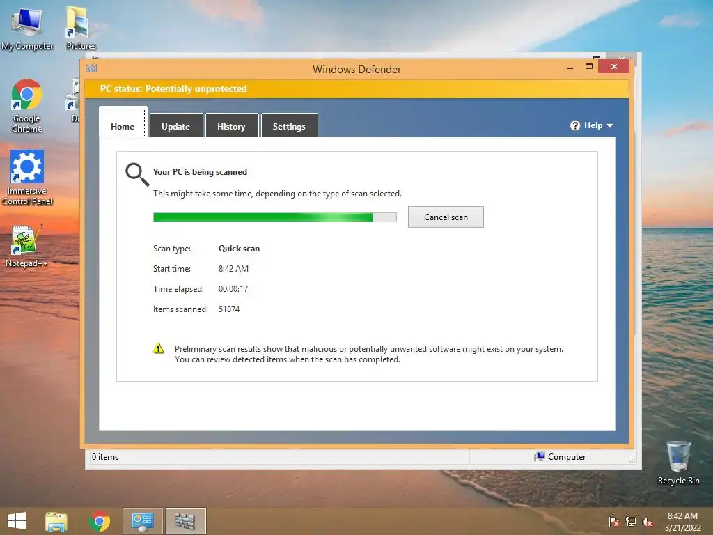
Task: Launch Google Chrome from desktop
Action: coord(27,106)
